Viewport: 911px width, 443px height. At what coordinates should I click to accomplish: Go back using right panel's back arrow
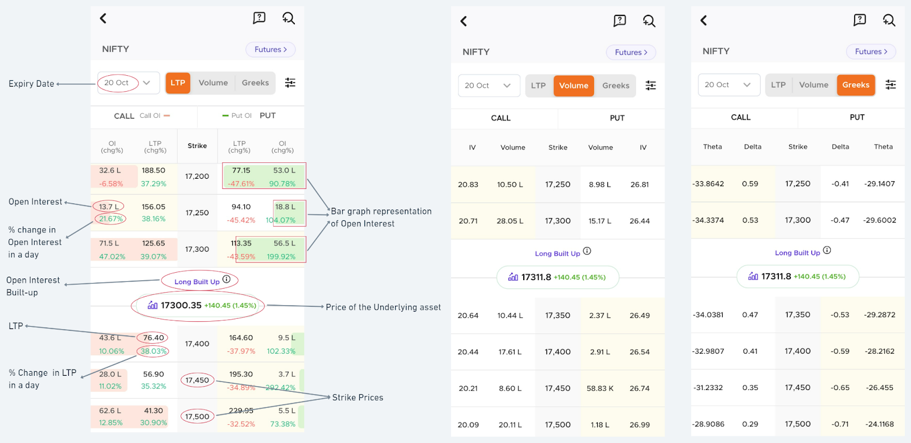704,20
